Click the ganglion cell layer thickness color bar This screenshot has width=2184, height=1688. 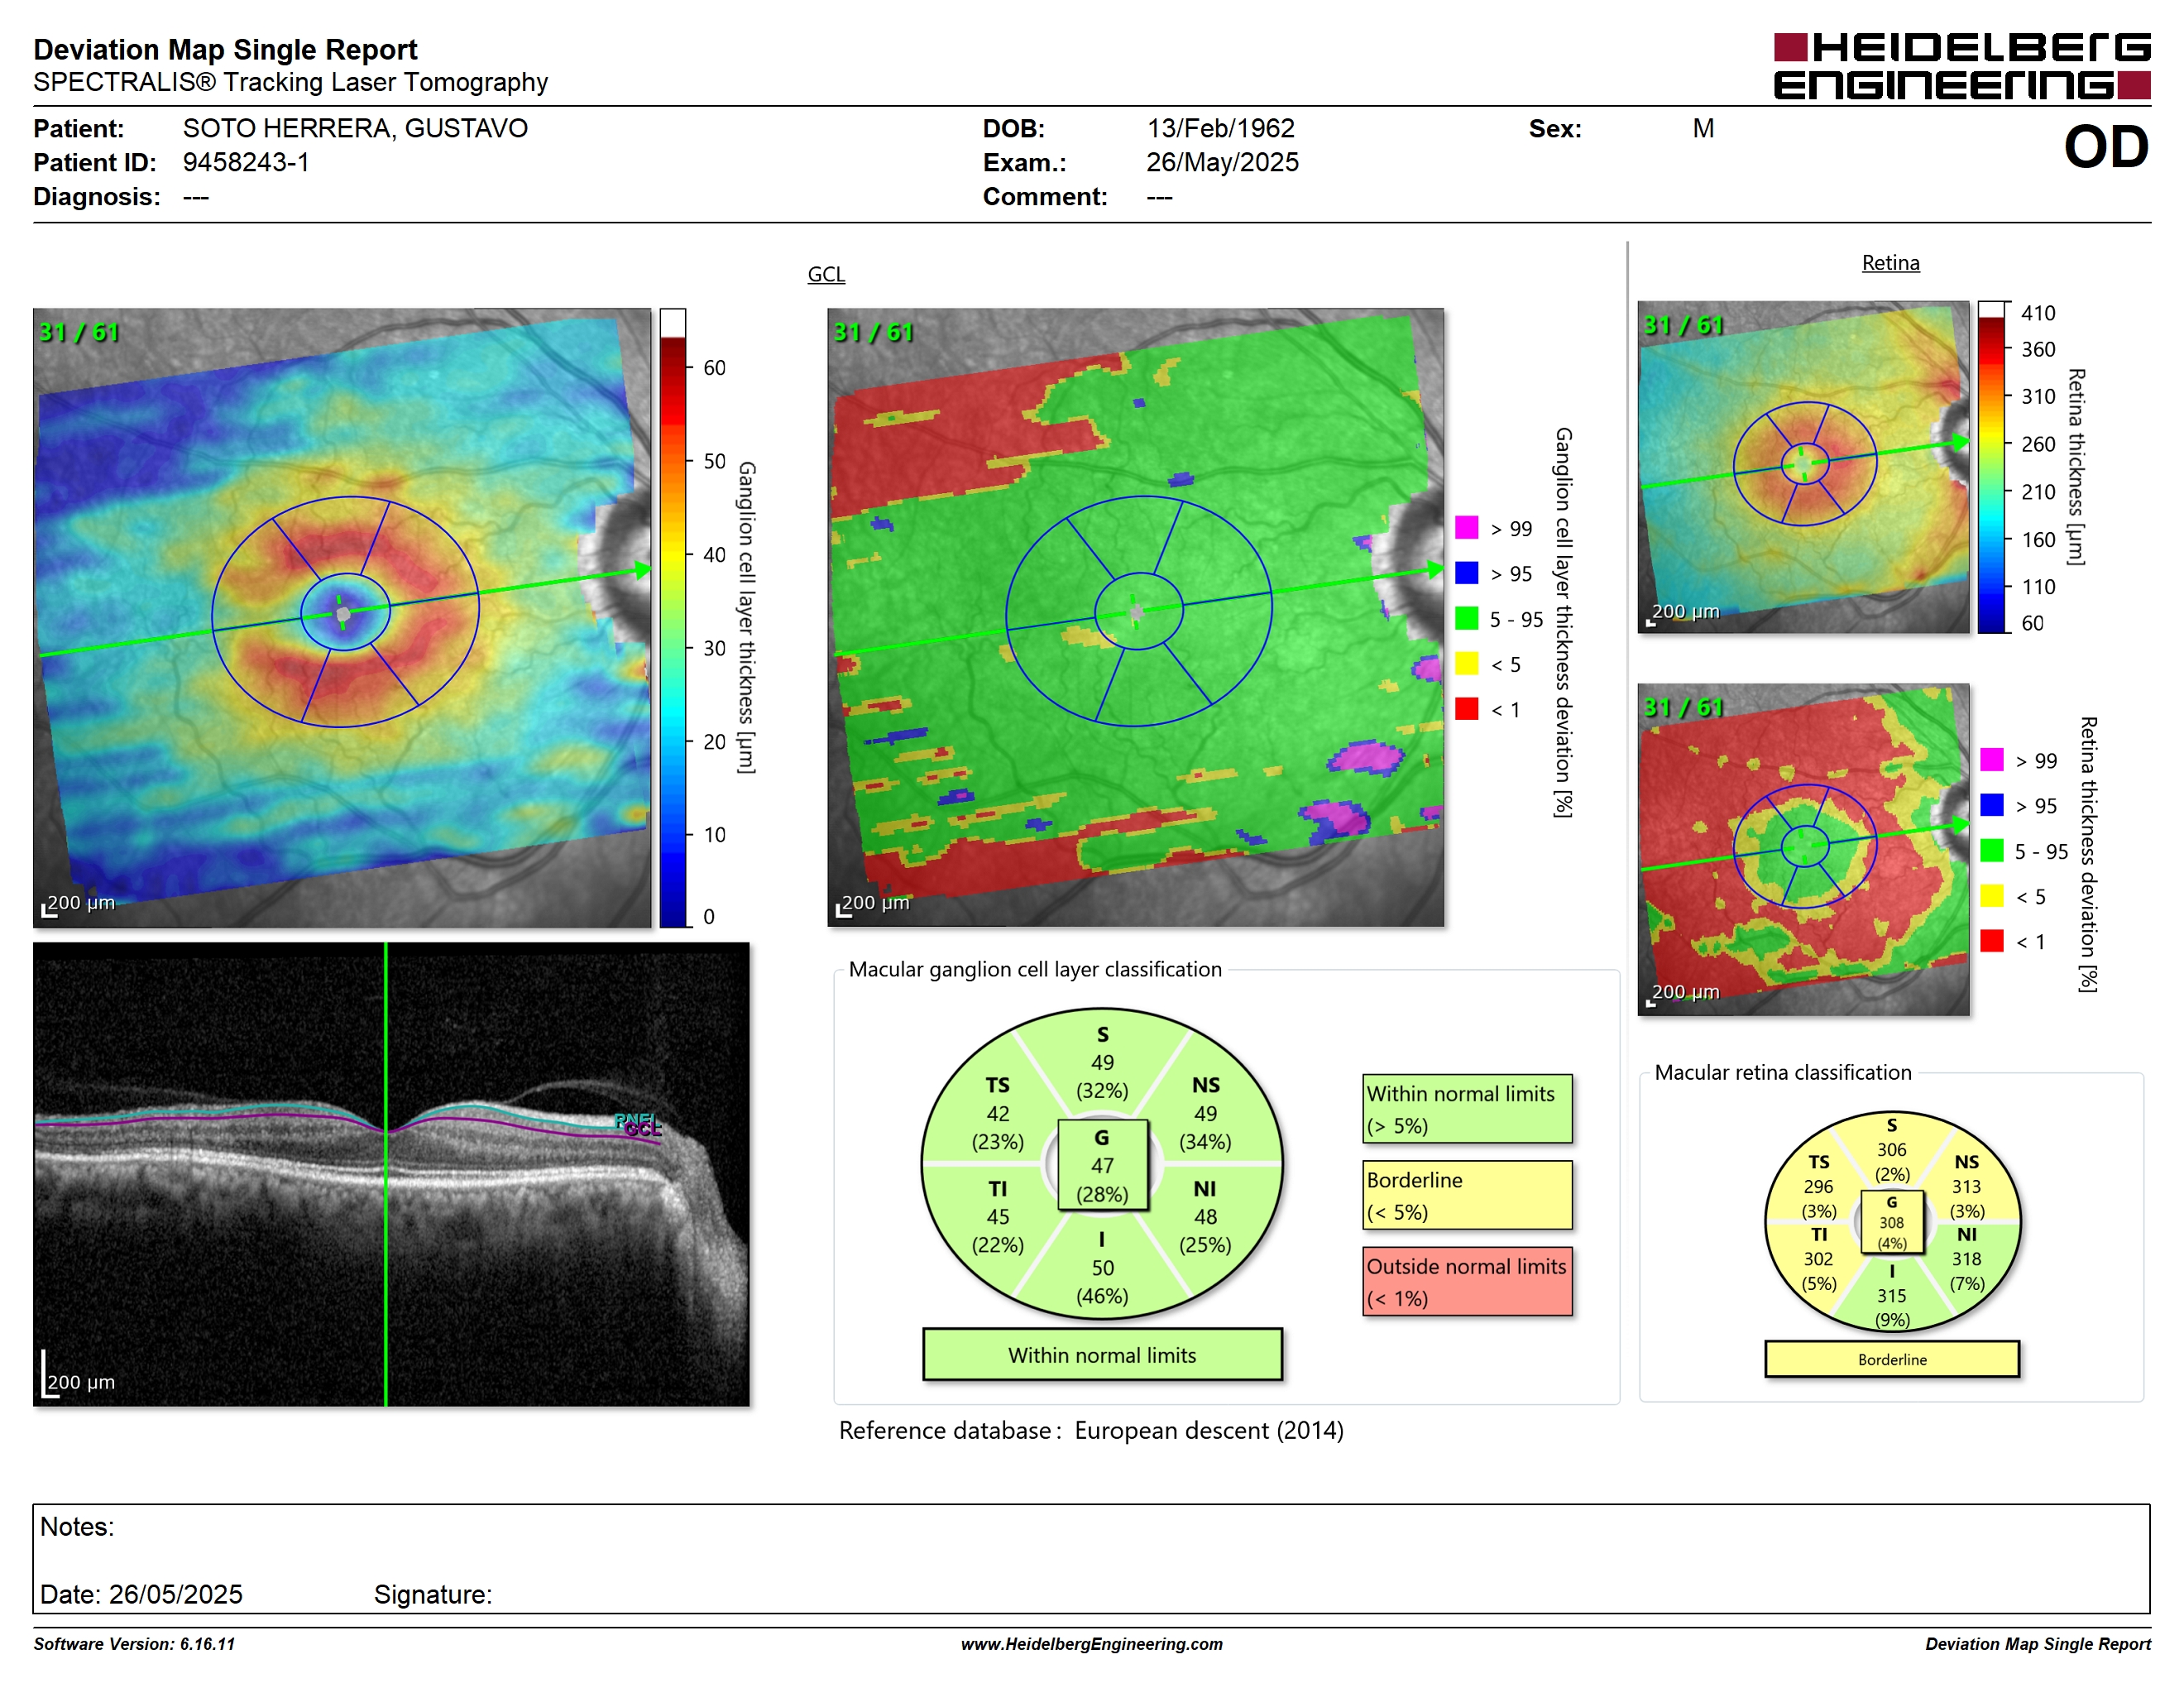672,617
